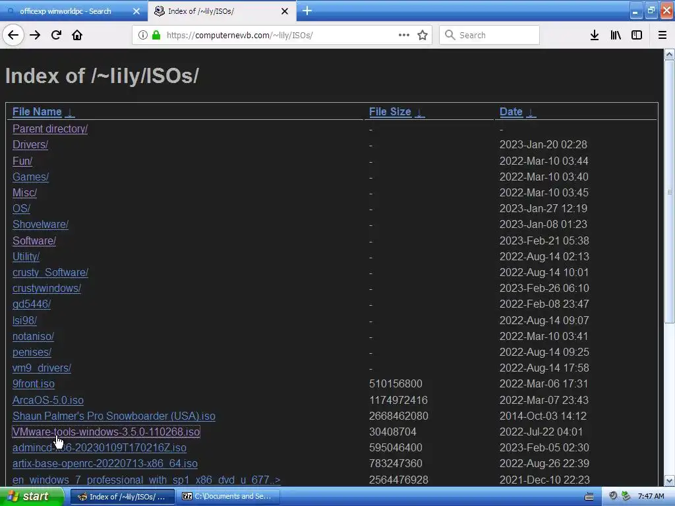Open the Misc/ folder
Screen dimensions: 675x506
[24, 193]
